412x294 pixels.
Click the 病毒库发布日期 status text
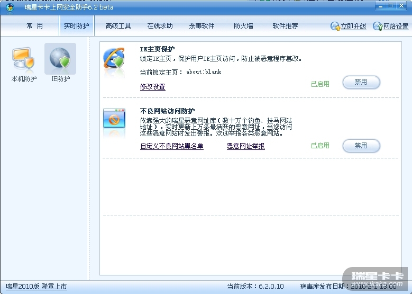pos(348,287)
